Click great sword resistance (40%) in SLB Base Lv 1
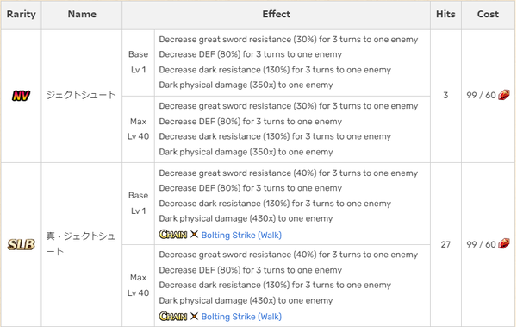Screen dimensions: 517x327 (x=289, y=173)
